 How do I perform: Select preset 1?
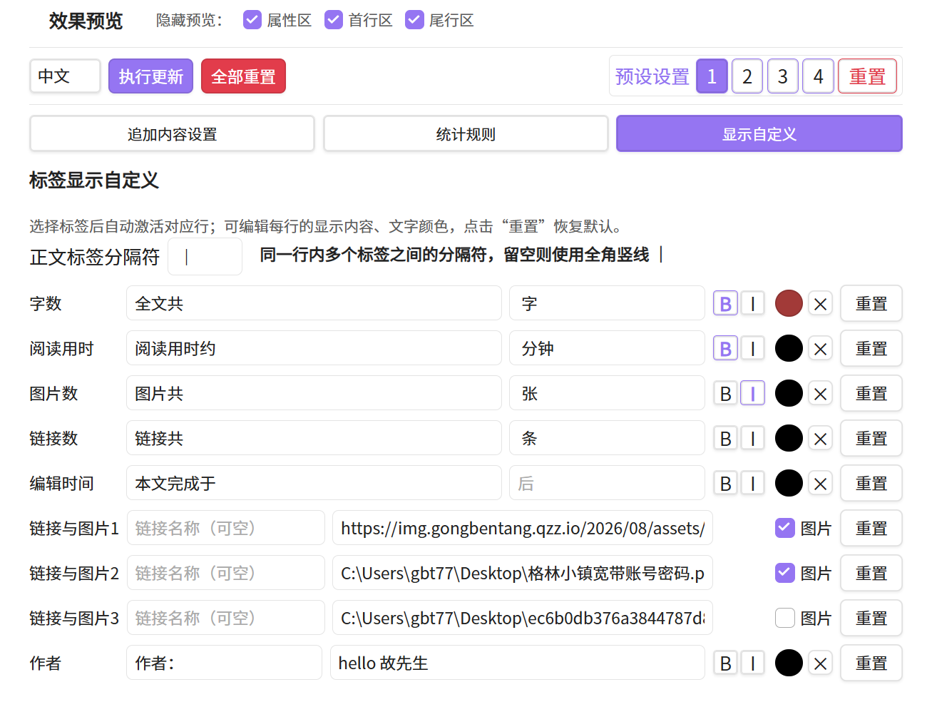click(x=712, y=76)
